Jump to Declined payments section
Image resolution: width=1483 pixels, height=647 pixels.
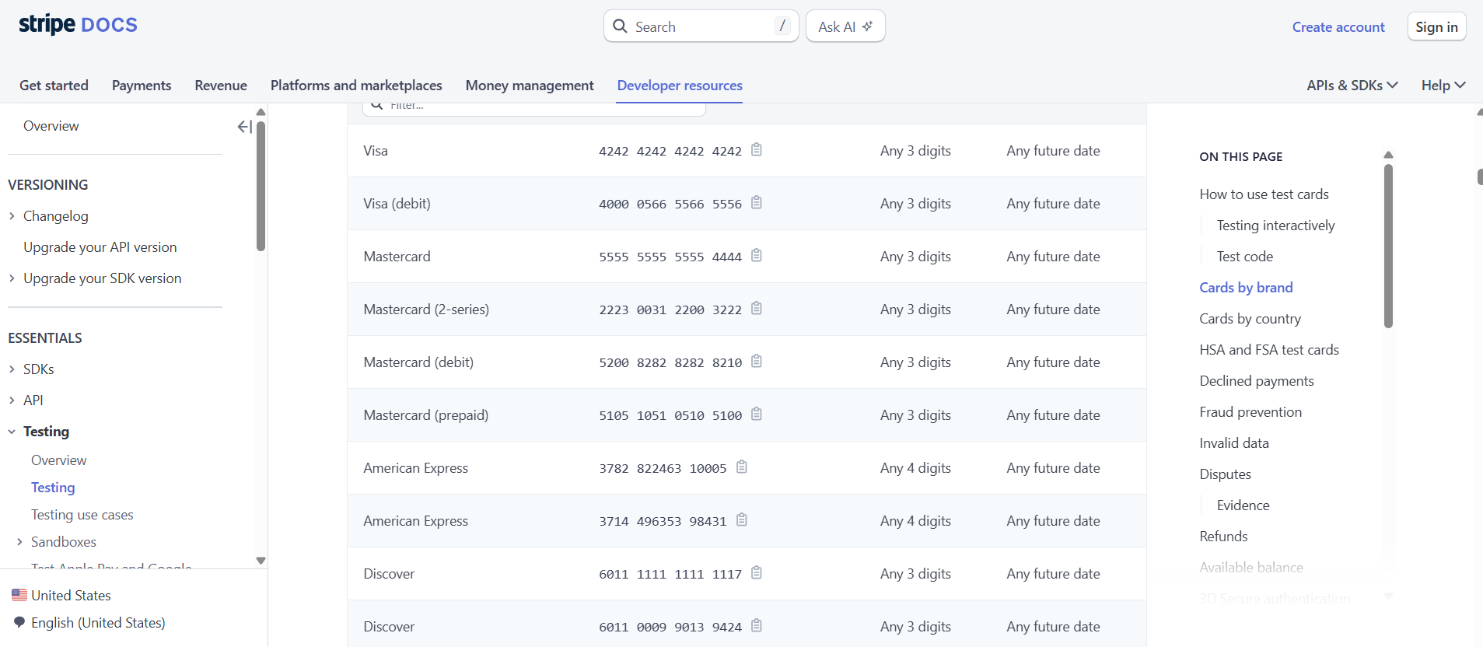coord(1256,381)
